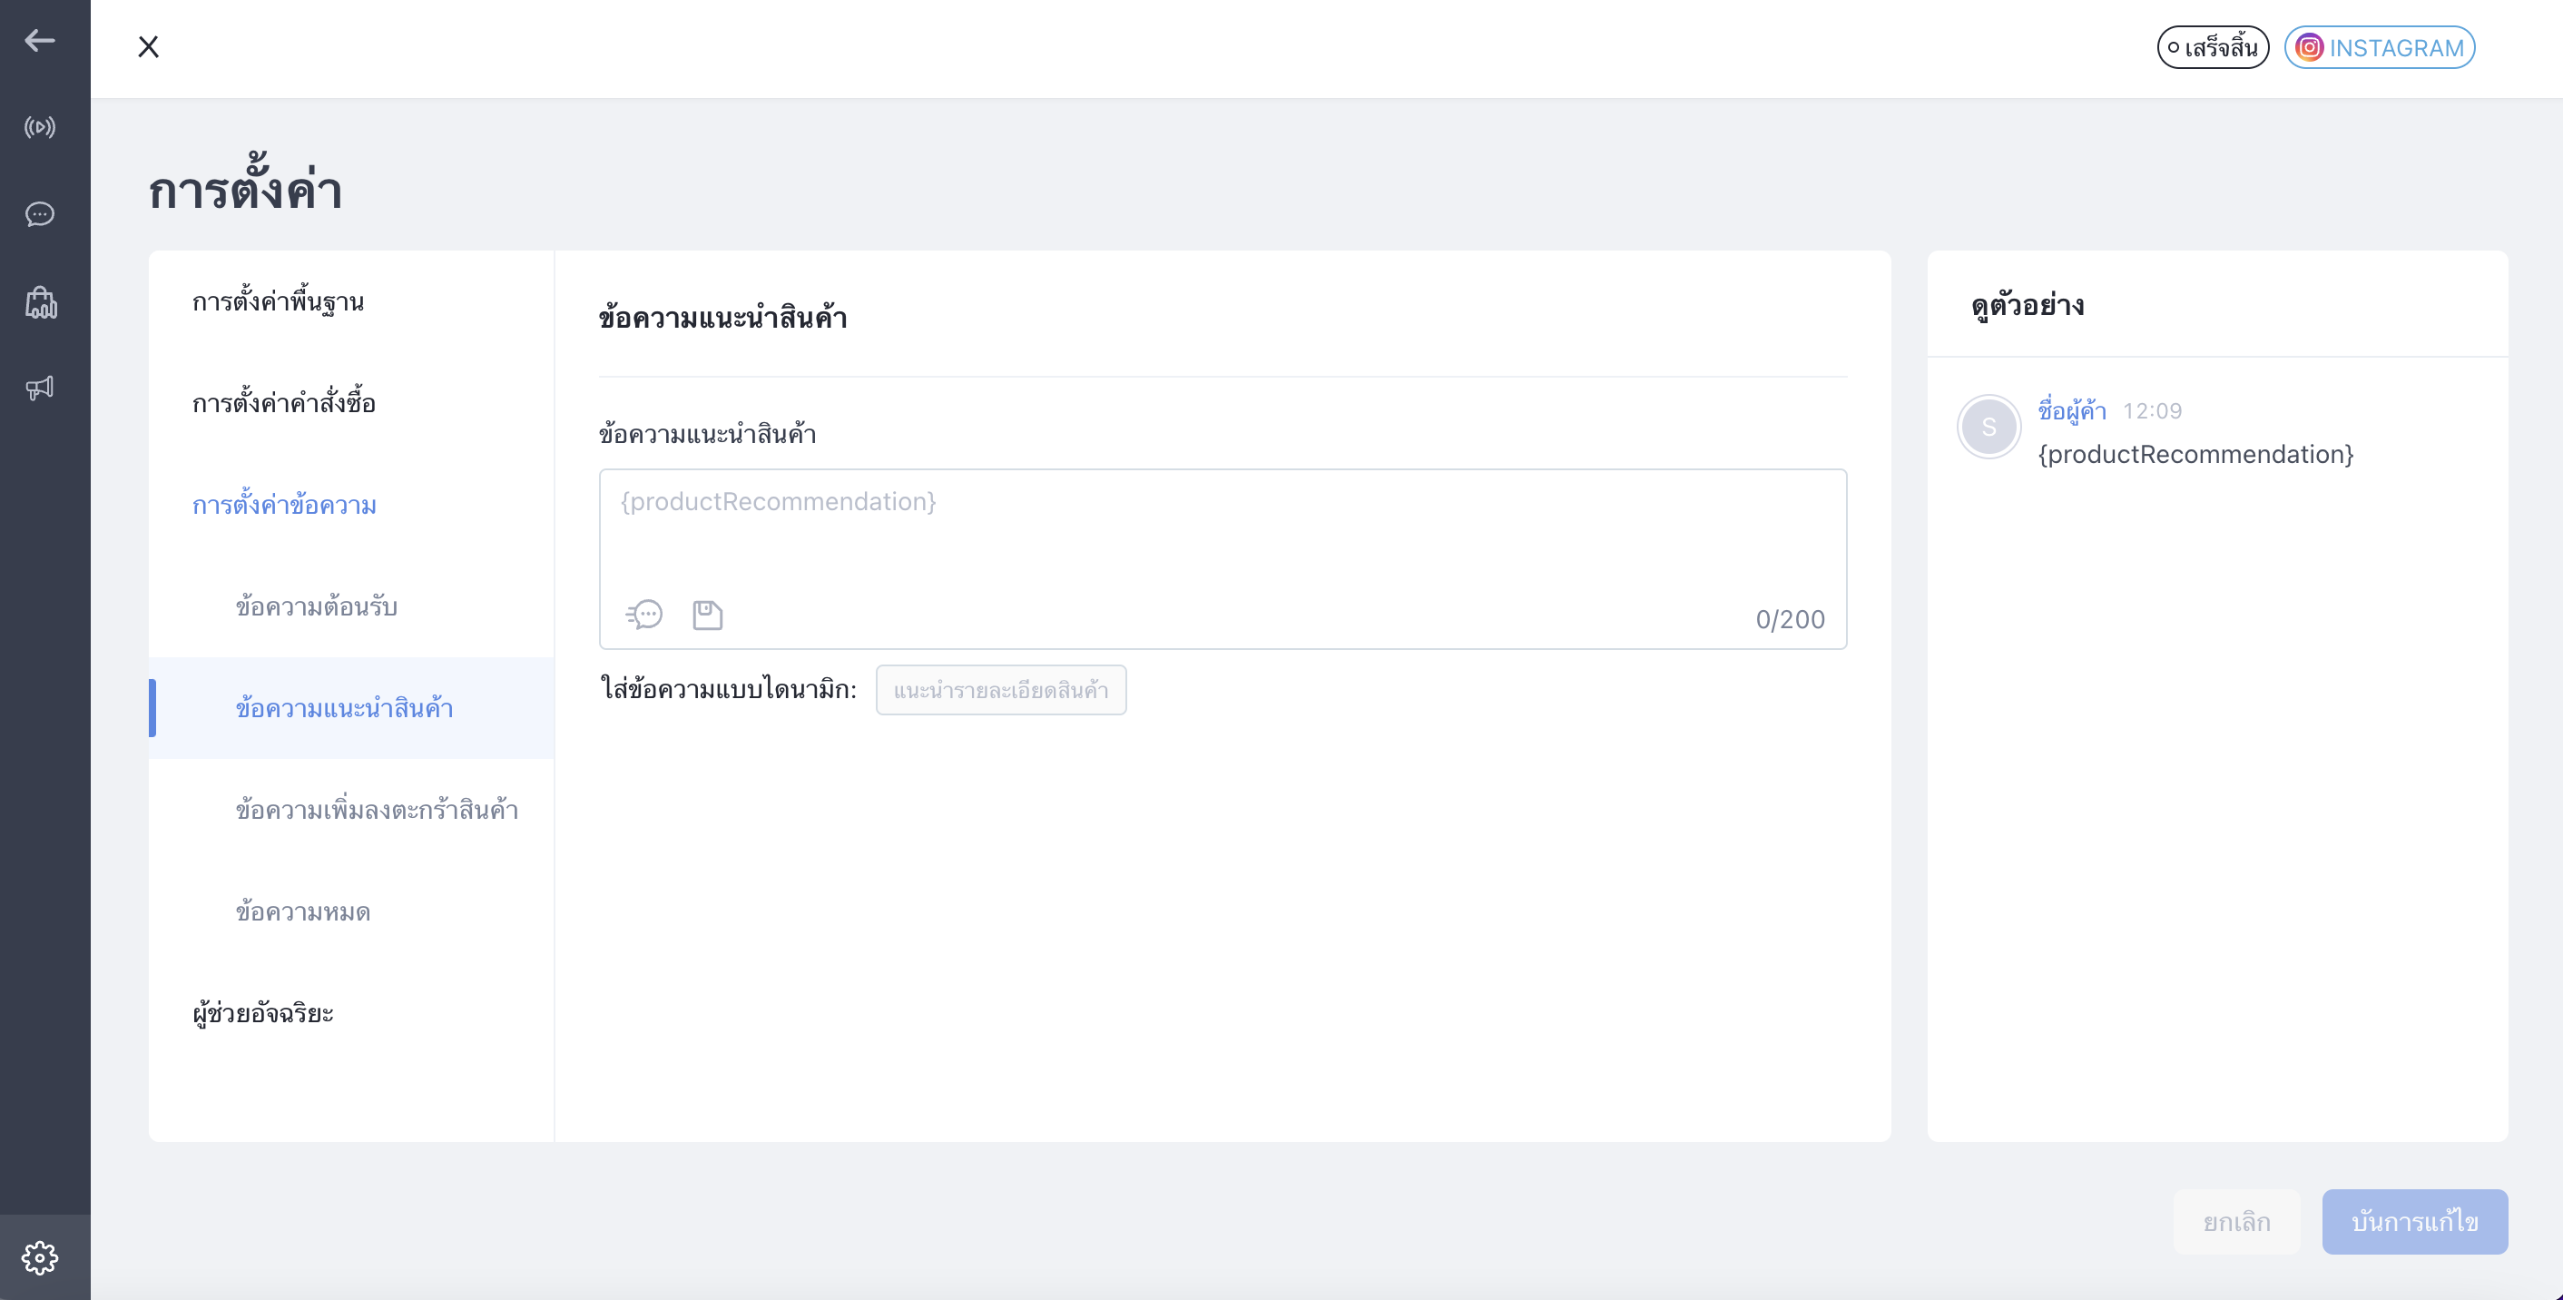The height and width of the screenshot is (1300, 2563).
Task: Open the settings gear icon
Action: coord(40,1258)
